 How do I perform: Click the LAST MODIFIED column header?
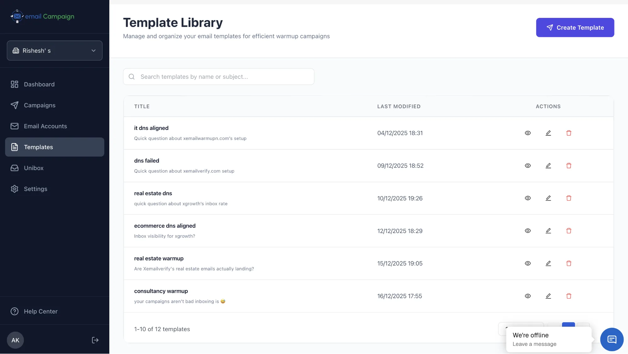pos(399,106)
